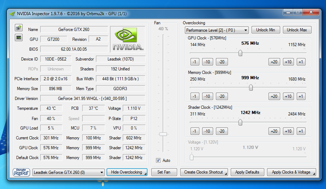326x189 pixels.
Task: Click the P-State value P12
Action: tap(134, 119)
